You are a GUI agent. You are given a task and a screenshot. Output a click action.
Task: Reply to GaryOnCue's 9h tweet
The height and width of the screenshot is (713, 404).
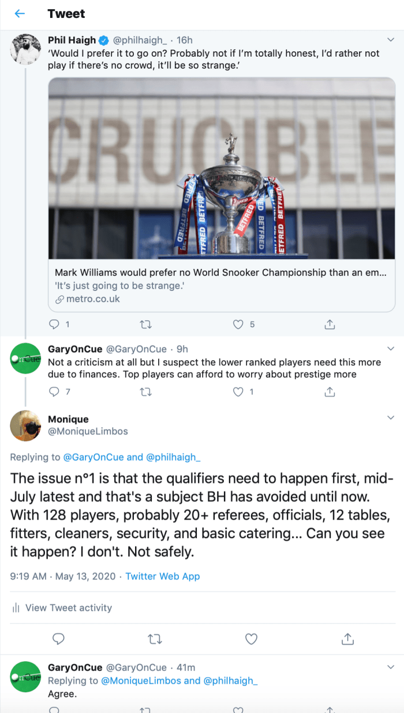(55, 392)
